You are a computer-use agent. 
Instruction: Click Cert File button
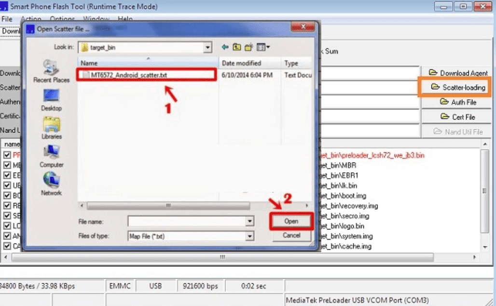(457, 117)
